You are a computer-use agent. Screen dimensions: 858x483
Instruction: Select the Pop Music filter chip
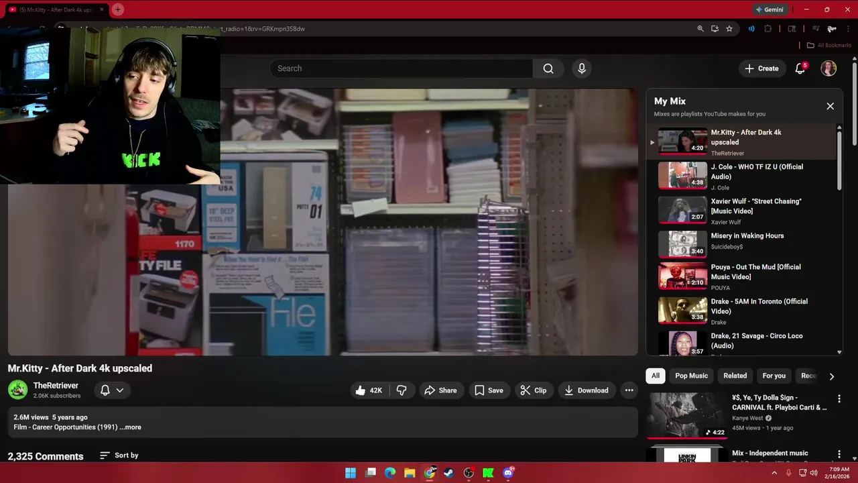click(691, 376)
